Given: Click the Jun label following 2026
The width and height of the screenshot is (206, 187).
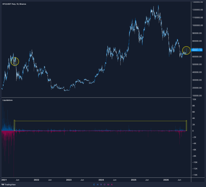Looking at the screenshot, I should coord(179,180).
